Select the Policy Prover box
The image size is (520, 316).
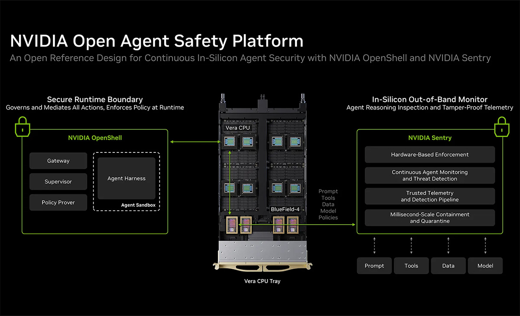[58, 202]
